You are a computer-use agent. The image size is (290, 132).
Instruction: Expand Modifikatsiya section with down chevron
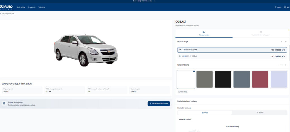(286, 41)
